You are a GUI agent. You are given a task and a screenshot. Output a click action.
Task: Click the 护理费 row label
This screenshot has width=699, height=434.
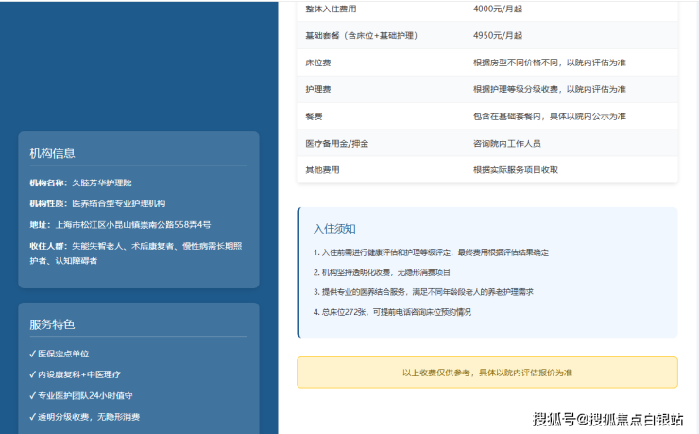[x=318, y=90]
